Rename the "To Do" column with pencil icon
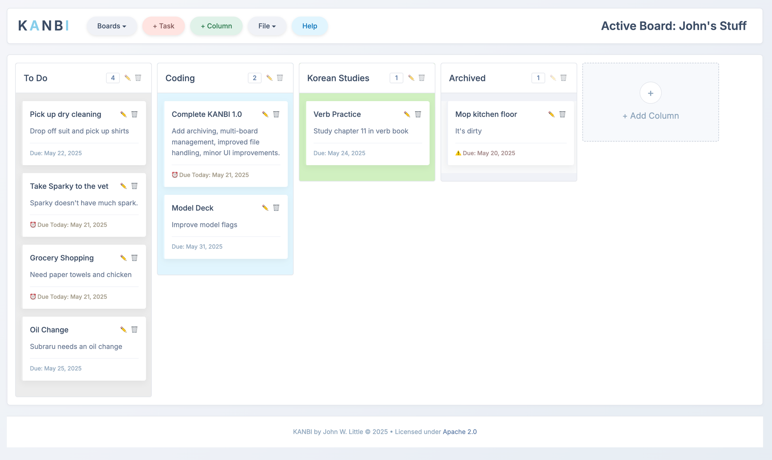The image size is (772, 460). pos(128,78)
